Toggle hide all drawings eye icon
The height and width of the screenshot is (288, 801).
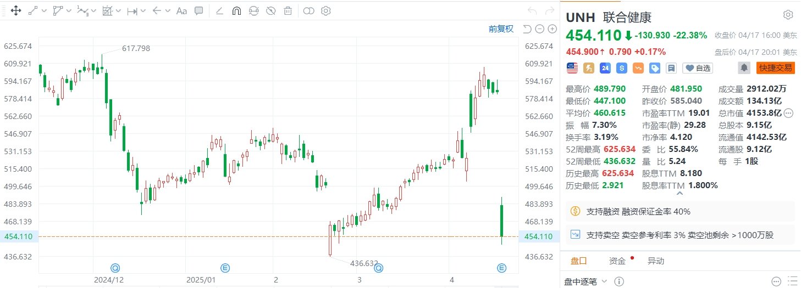point(270,10)
